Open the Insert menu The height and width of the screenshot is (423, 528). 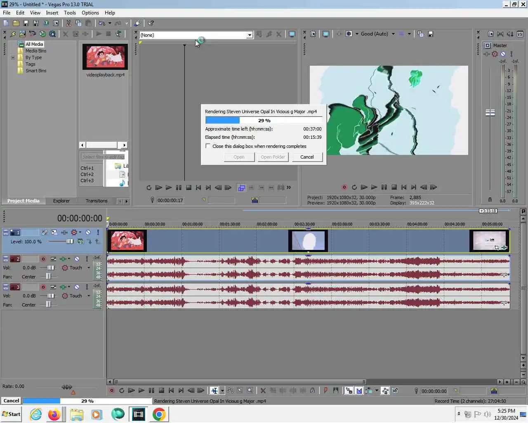pyautogui.click(x=52, y=13)
